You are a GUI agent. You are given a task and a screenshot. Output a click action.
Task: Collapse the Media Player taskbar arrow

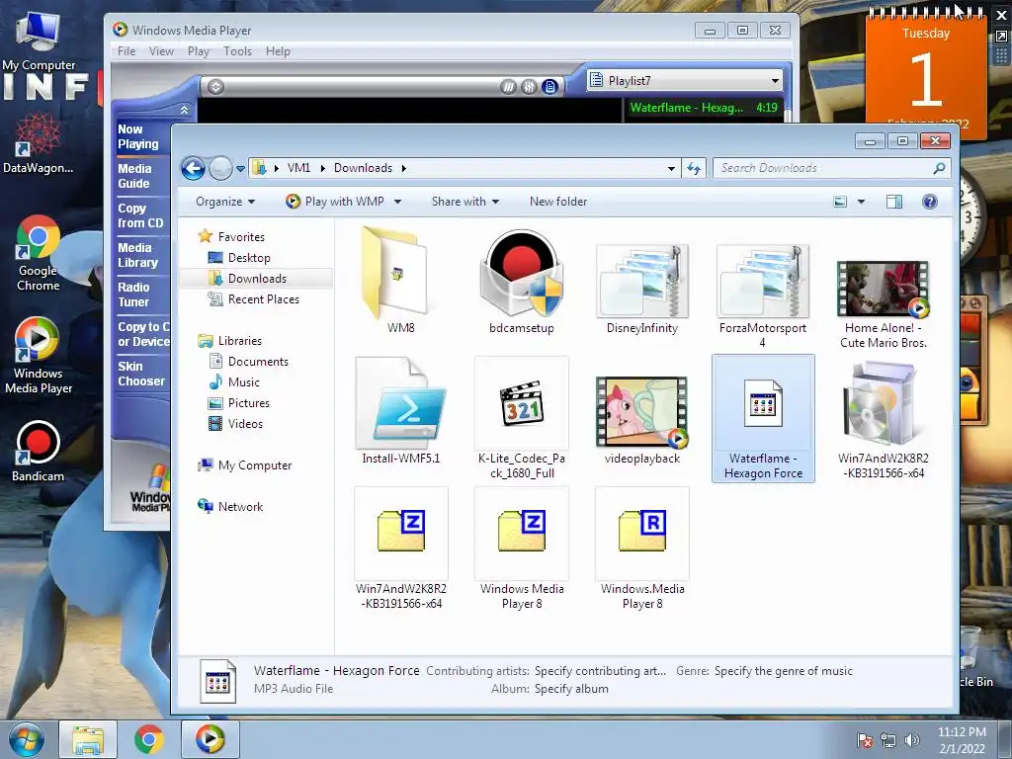(x=184, y=110)
